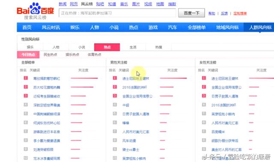This screenshot has height=162, width=274.
Task: Open the 图片 link at top
Action: 136,4
